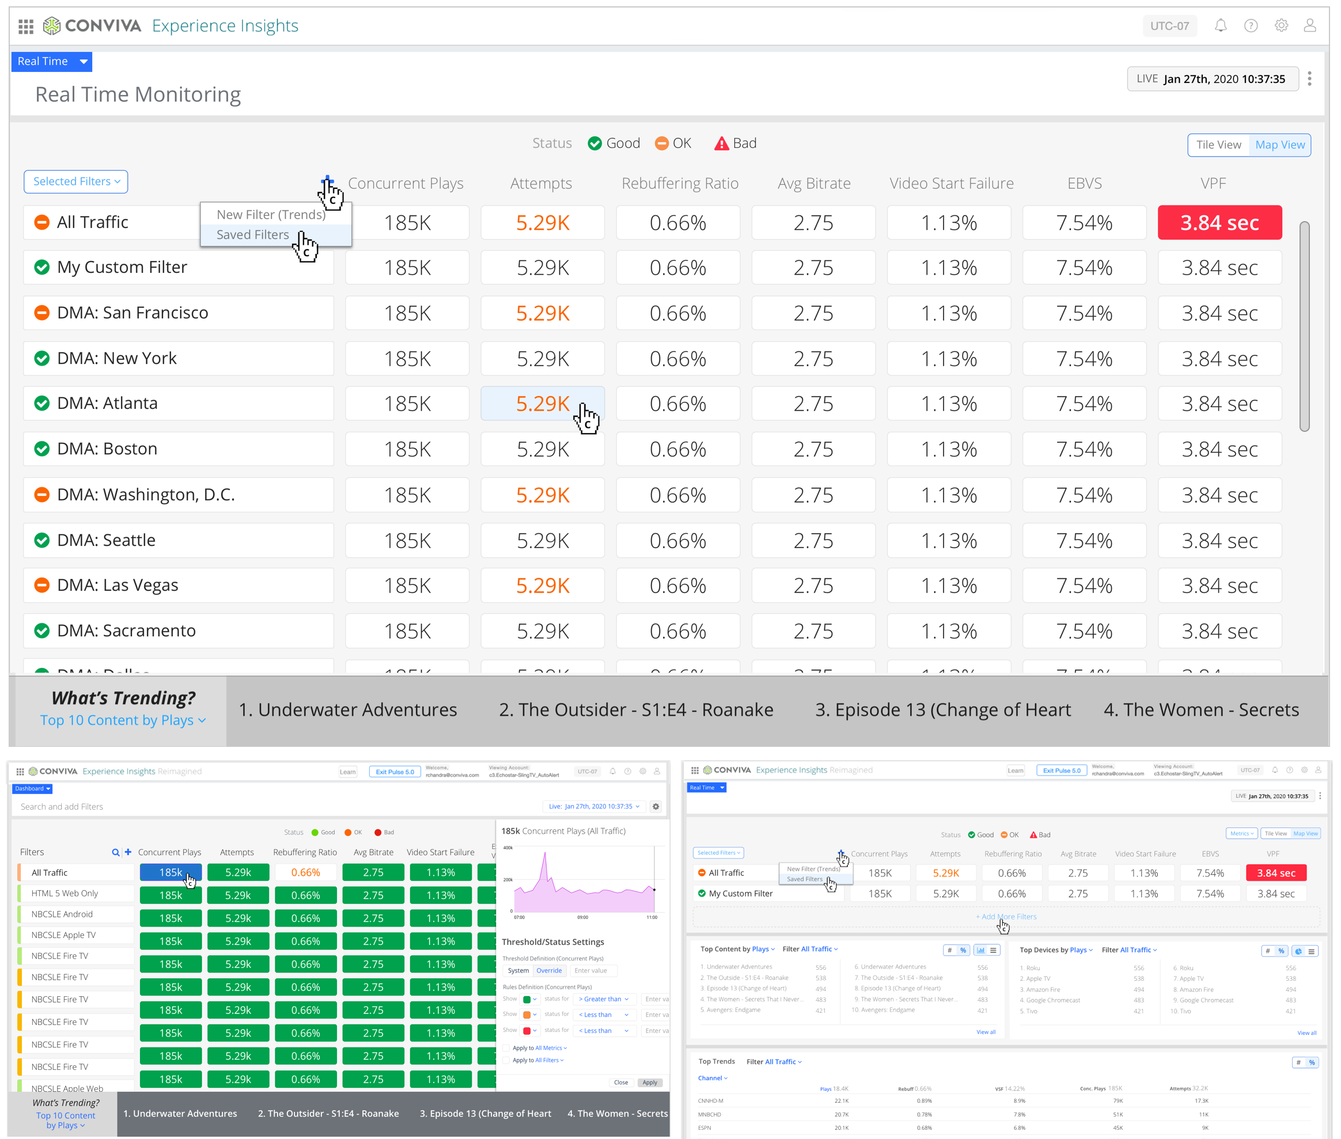Image resolution: width=1341 pixels, height=1139 pixels.
Task: Click the Conviva logo in the Real Time Monitoring panel
Action: [92, 26]
